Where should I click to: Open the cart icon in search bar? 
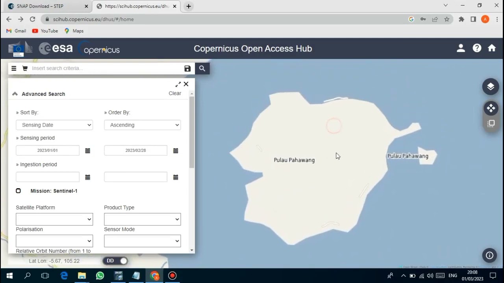[x=25, y=68]
